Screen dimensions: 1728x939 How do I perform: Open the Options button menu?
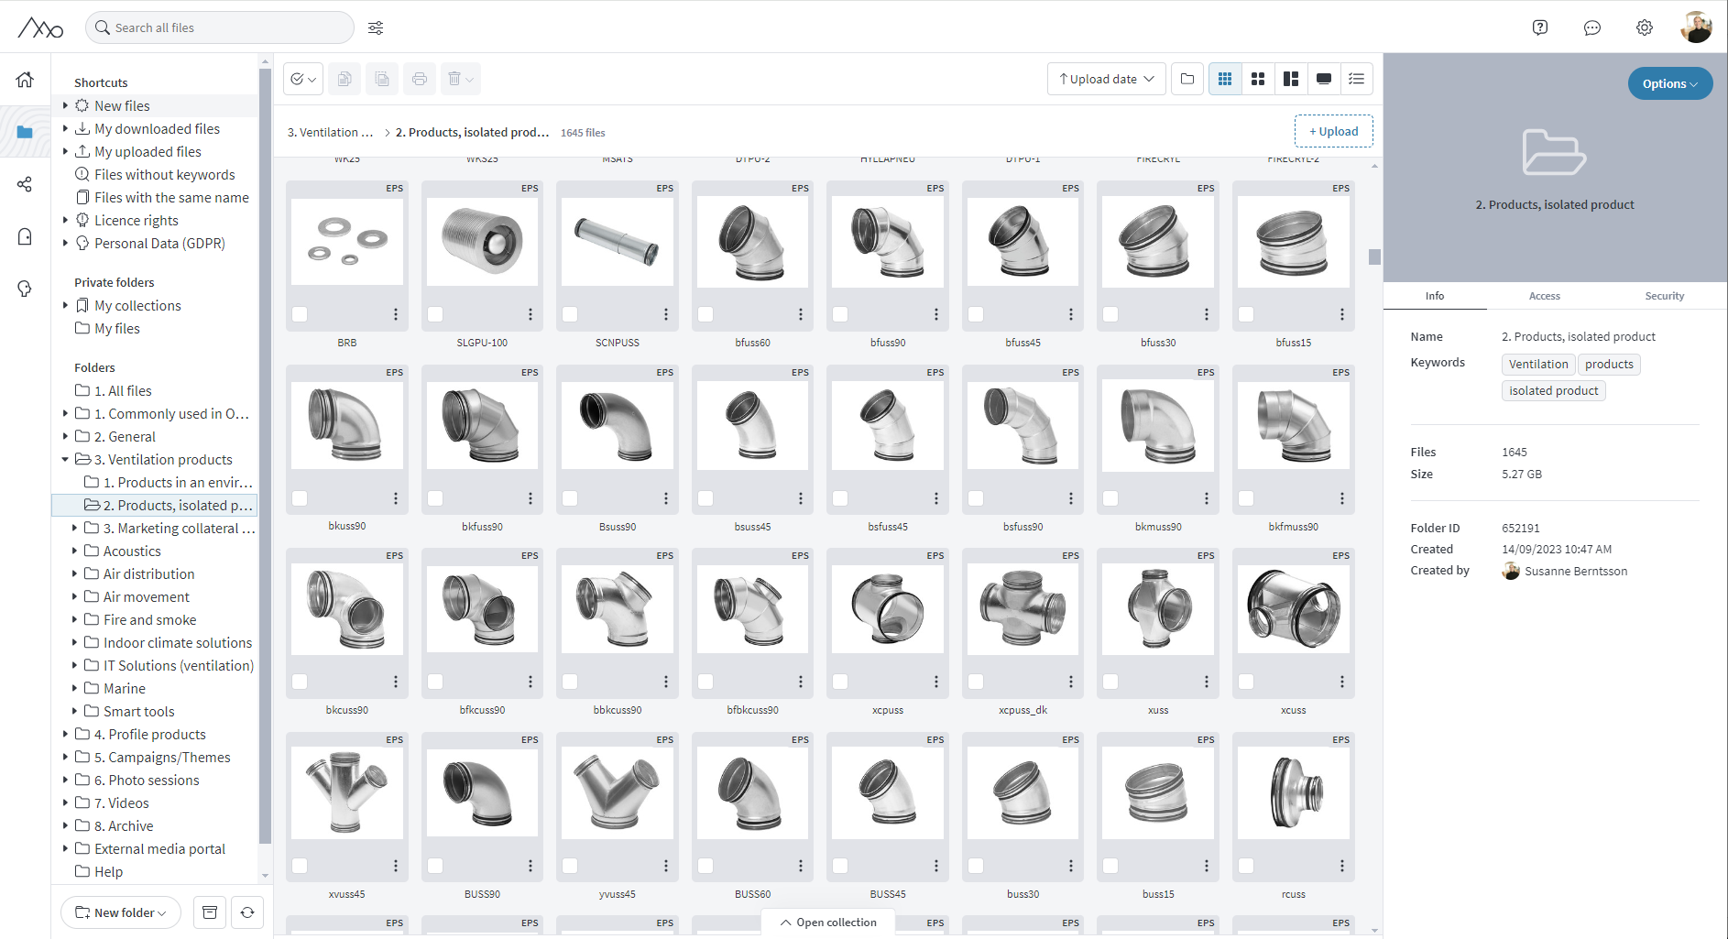click(x=1669, y=83)
